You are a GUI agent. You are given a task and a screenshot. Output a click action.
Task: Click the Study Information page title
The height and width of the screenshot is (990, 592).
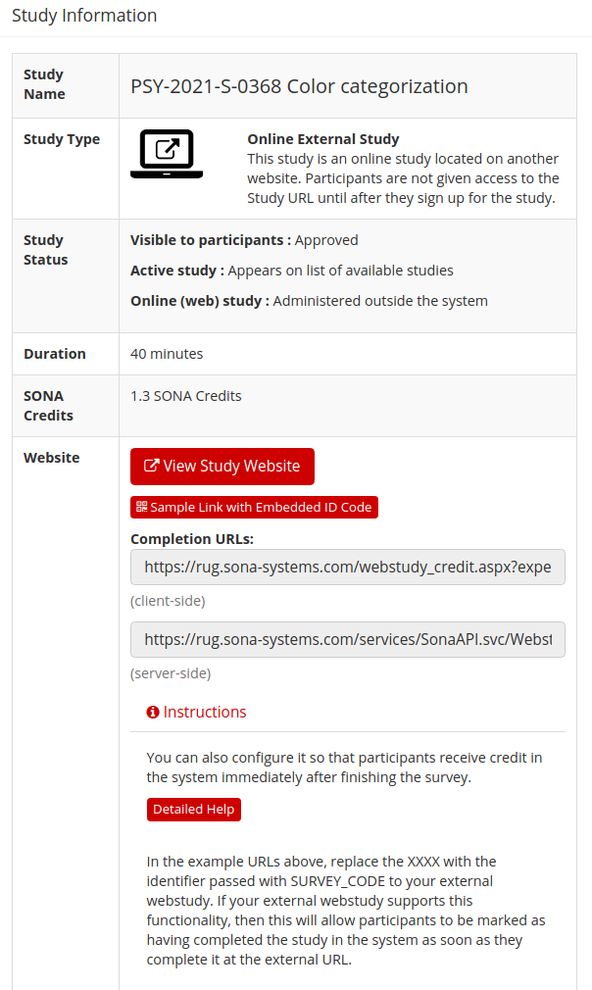coord(84,16)
